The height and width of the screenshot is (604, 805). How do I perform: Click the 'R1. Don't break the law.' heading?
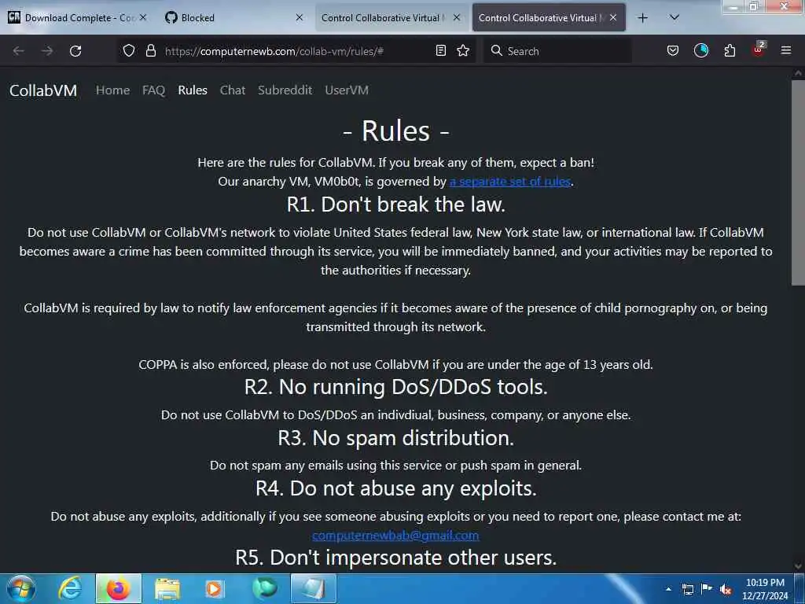point(396,204)
